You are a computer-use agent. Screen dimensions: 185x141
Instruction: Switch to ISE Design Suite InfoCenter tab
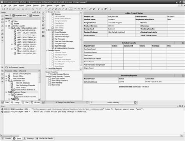pos(65,102)
